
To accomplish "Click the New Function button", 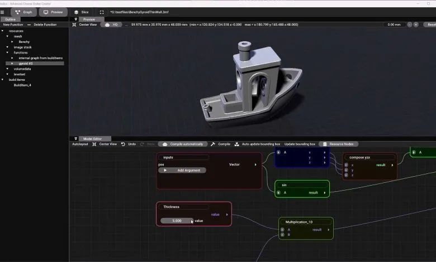I will tap(13, 25).
